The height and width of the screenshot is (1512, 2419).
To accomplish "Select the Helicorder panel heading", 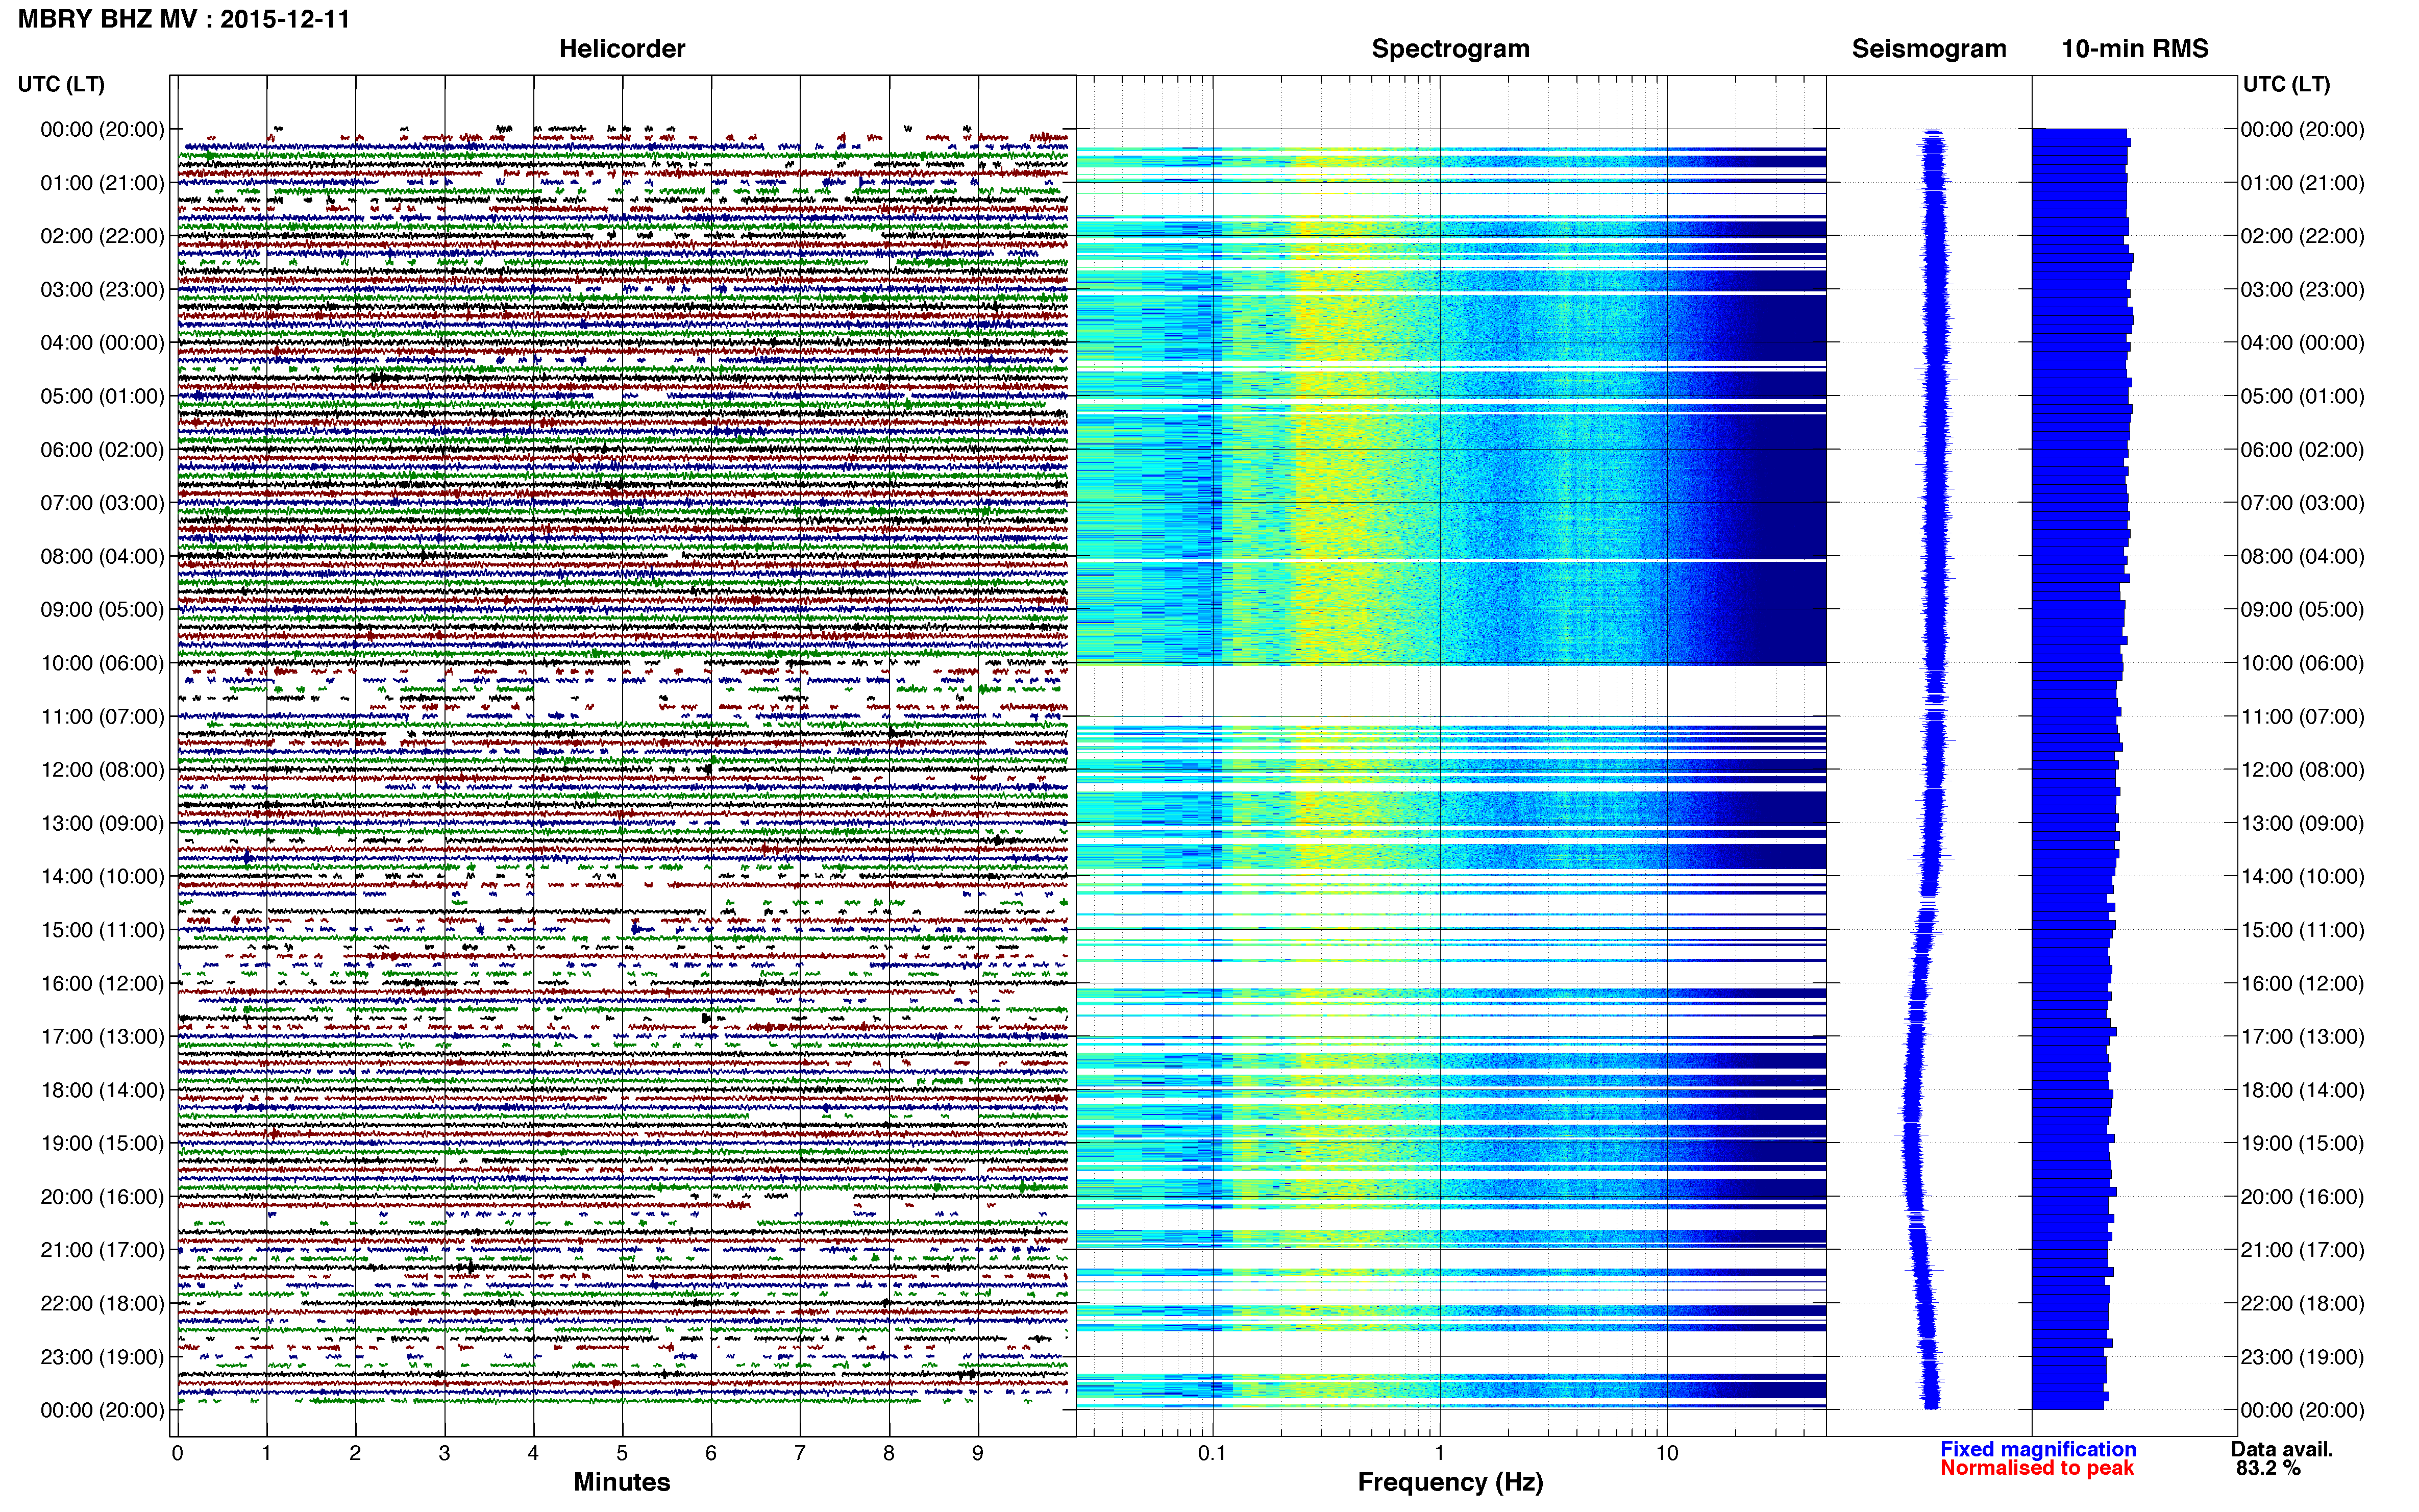I will tap(622, 49).
